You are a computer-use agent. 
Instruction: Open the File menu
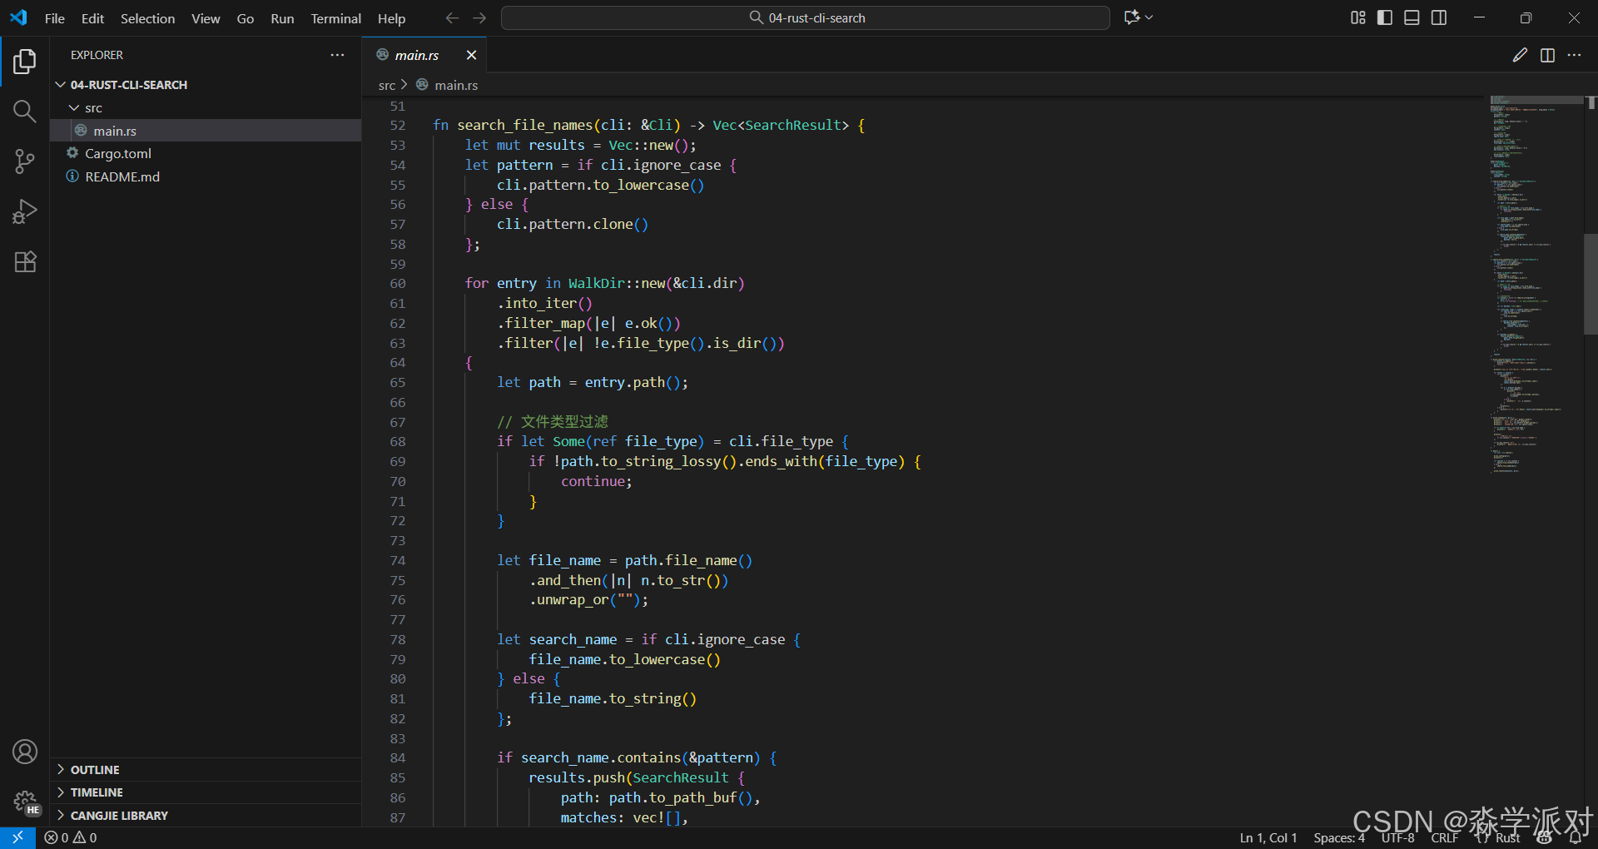point(54,18)
